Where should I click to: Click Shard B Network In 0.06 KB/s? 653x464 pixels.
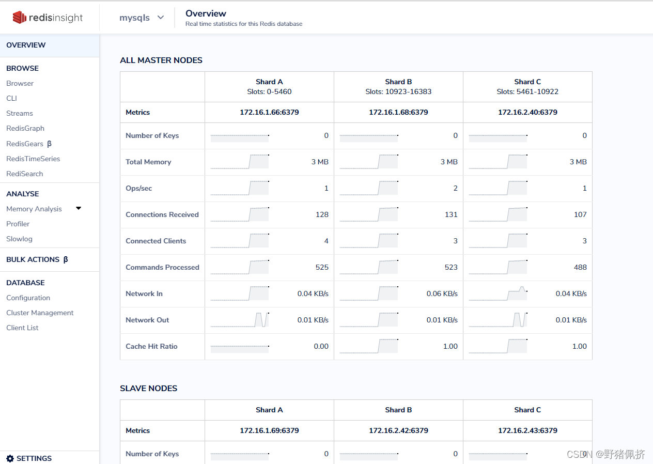coord(442,293)
